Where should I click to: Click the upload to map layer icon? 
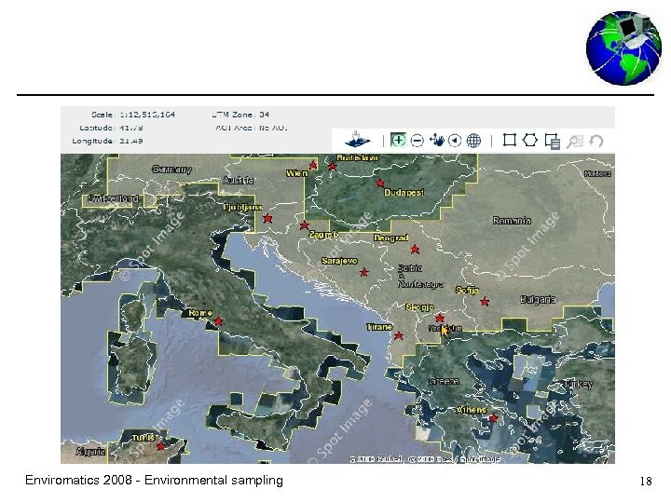click(x=356, y=140)
